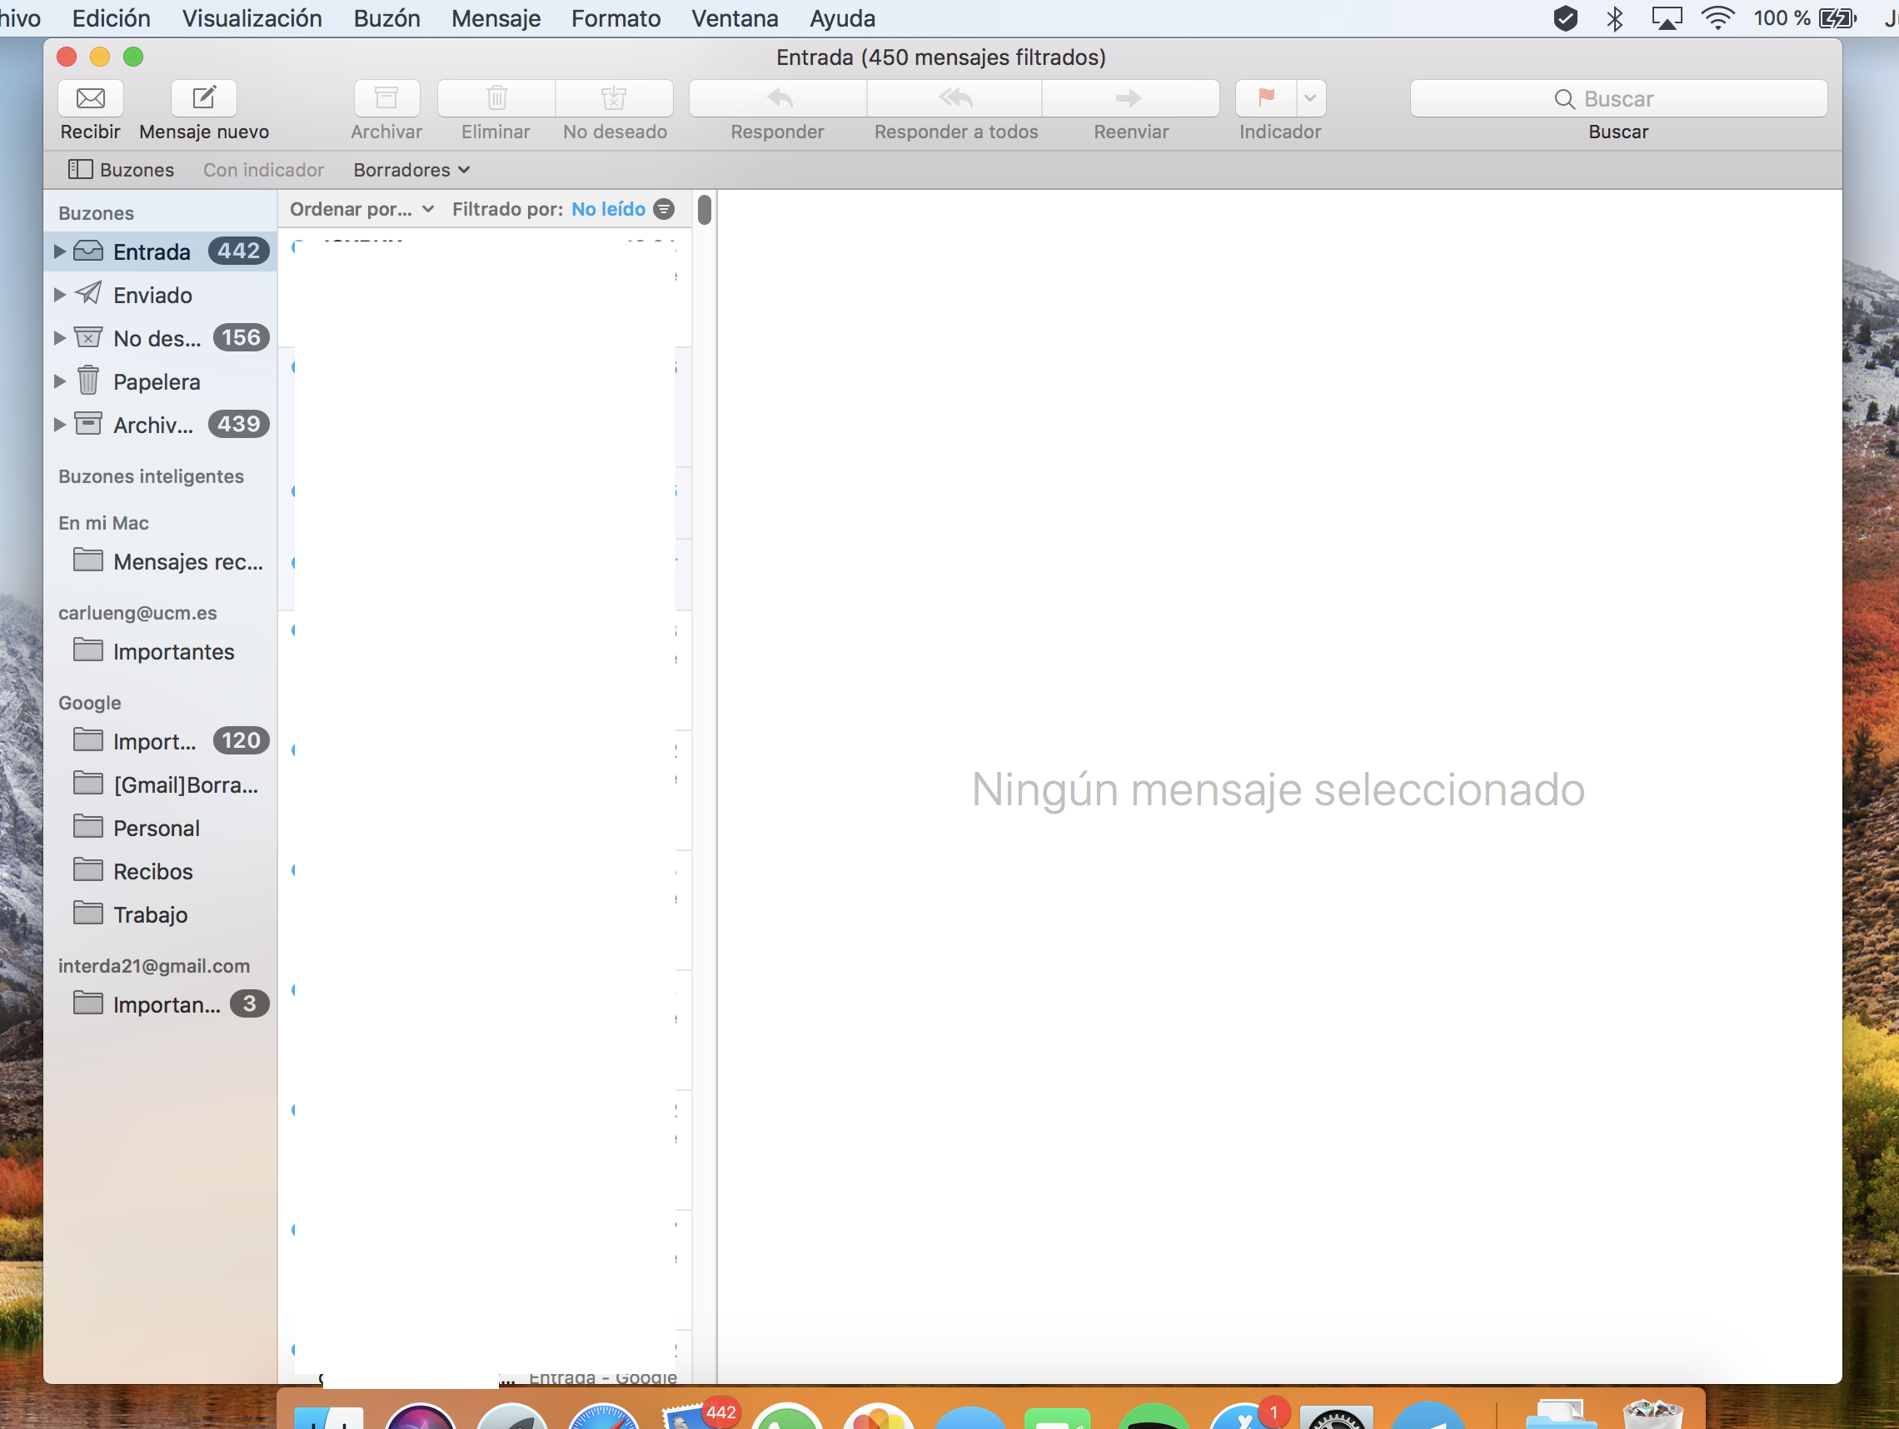This screenshot has width=1899, height=1429.
Task: Click the Responder arrow icon
Action: click(778, 99)
